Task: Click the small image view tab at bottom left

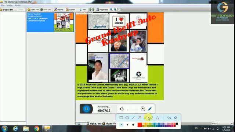Action: click(x=81, y=124)
